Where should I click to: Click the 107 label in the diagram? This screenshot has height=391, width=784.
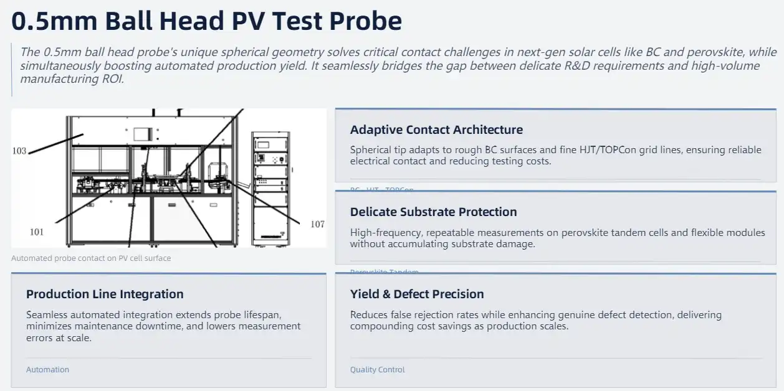[317, 224]
